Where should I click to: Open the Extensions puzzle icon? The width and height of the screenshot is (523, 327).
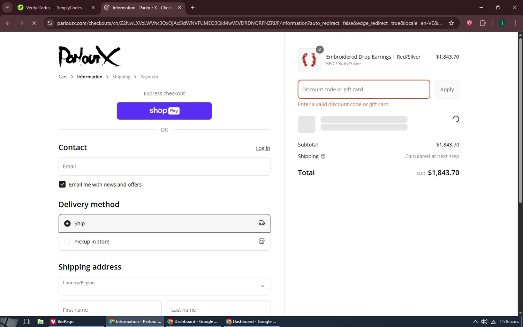[x=483, y=23]
